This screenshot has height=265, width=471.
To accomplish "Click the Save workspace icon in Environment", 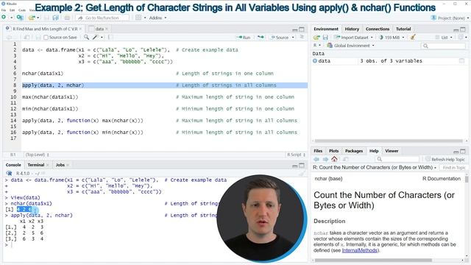I will pos(325,38).
